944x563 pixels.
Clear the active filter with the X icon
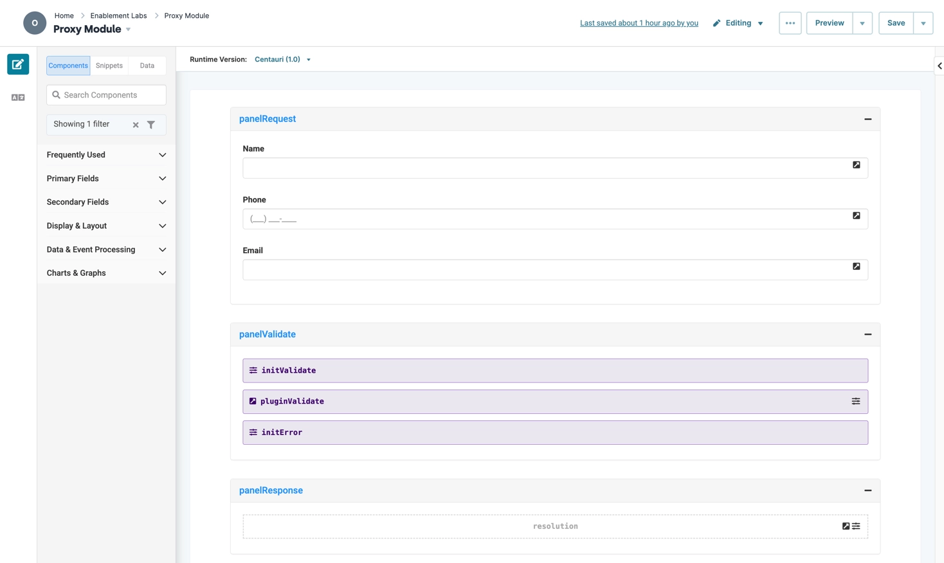point(136,124)
